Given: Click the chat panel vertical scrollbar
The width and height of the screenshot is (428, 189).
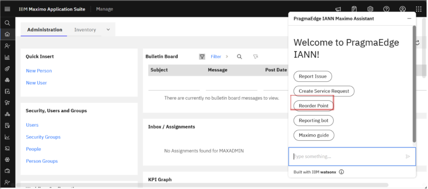Looking at the screenshot, I should pyautogui.click(x=414, y=84).
